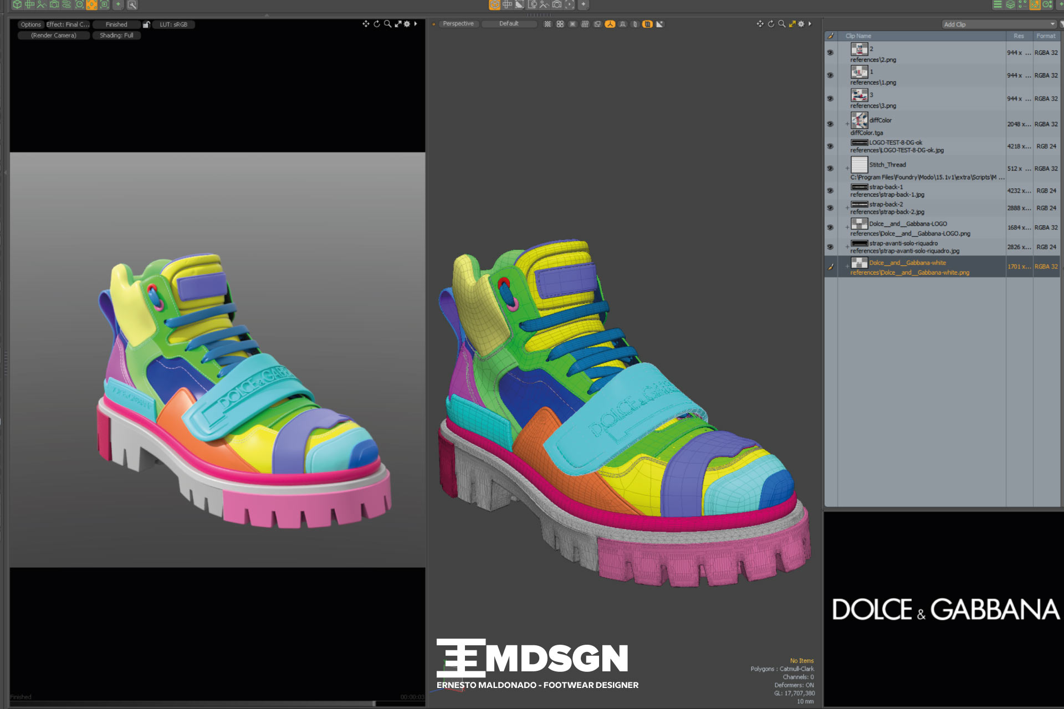Image resolution: width=1064 pixels, height=709 pixels.
Task: Hide the Stitch_Thread clip
Action: point(830,168)
